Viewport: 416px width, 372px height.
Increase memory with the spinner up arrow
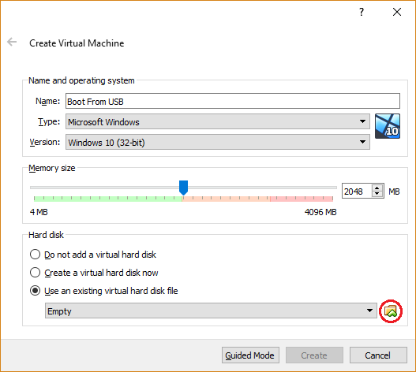pos(377,188)
